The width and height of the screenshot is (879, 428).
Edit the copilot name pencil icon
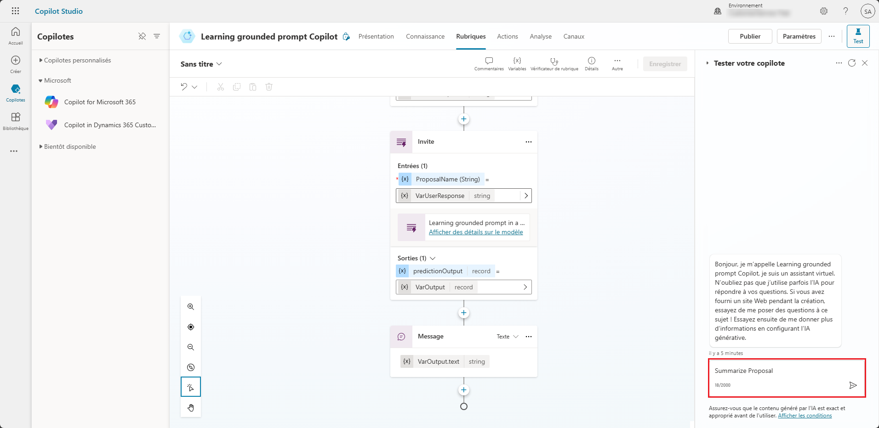[x=346, y=37]
